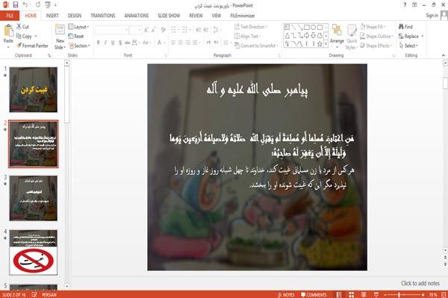Go to the SLIDE SHOW tab
This screenshot has width=448, height=298.
(x=169, y=16)
